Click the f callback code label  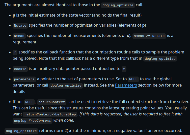click(15, 52)
